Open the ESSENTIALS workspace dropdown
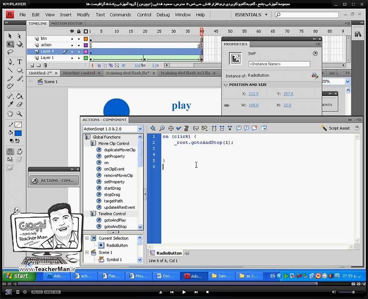The height and width of the screenshot is (299, 368). [251, 15]
